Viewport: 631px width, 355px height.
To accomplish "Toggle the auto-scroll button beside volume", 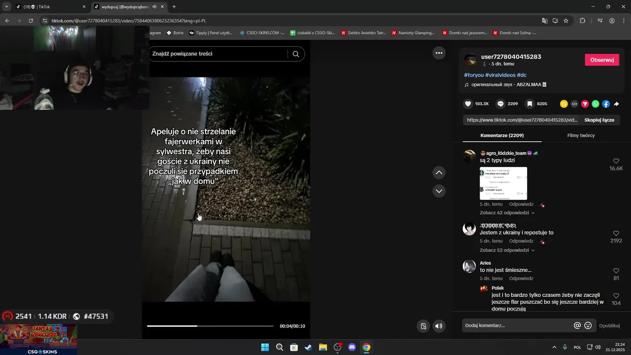I will tap(423, 326).
